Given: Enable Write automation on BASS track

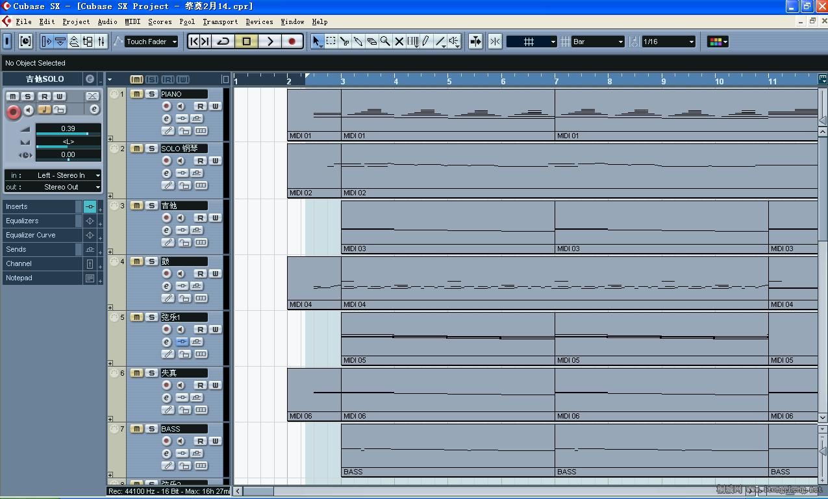Looking at the screenshot, I should pyautogui.click(x=215, y=441).
